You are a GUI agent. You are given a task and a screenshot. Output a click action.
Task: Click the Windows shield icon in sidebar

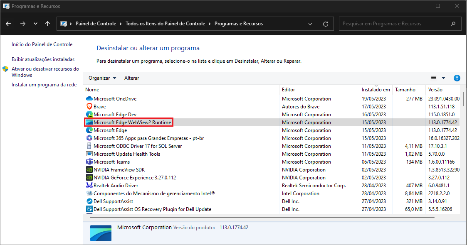5,69
